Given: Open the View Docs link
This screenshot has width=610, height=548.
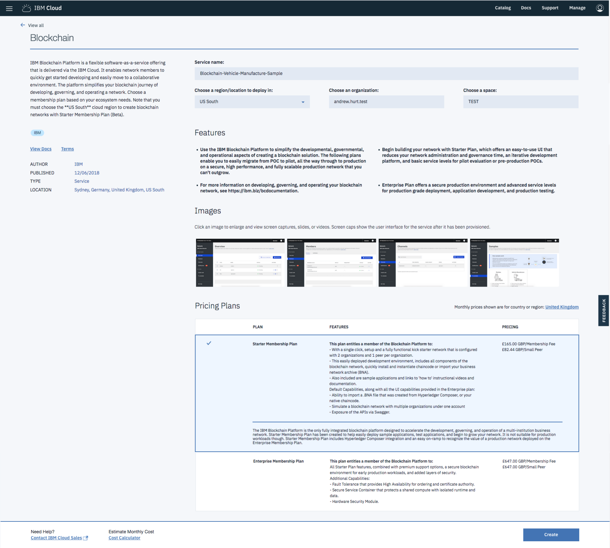Looking at the screenshot, I should [x=41, y=149].
